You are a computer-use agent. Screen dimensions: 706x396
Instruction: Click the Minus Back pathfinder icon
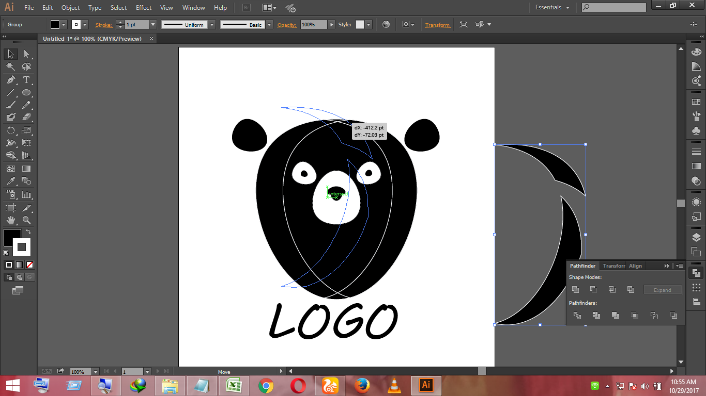point(673,316)
